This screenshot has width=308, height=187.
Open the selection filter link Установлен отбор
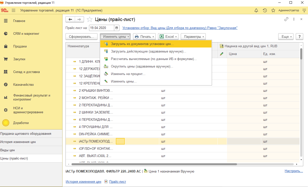click(x=180, y=28)
